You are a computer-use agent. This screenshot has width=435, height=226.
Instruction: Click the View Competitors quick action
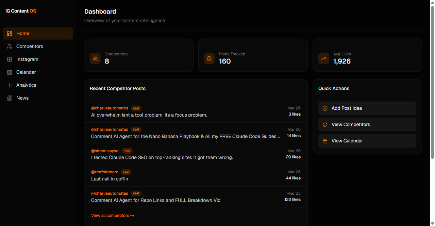[367, 124]
